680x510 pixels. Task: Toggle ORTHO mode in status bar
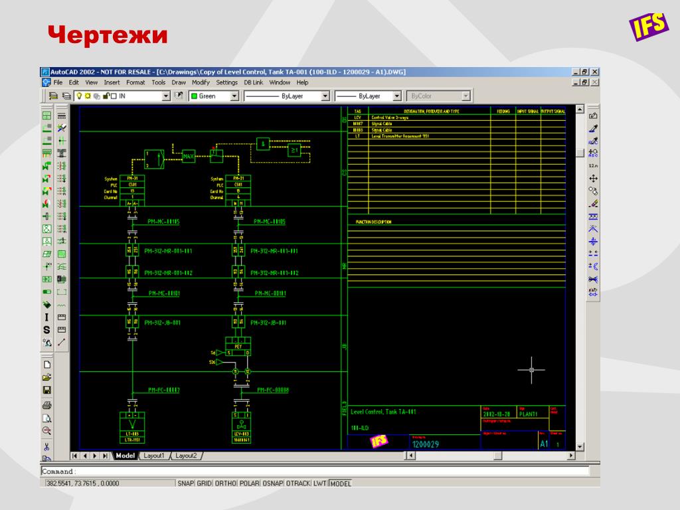click(226, 483)
